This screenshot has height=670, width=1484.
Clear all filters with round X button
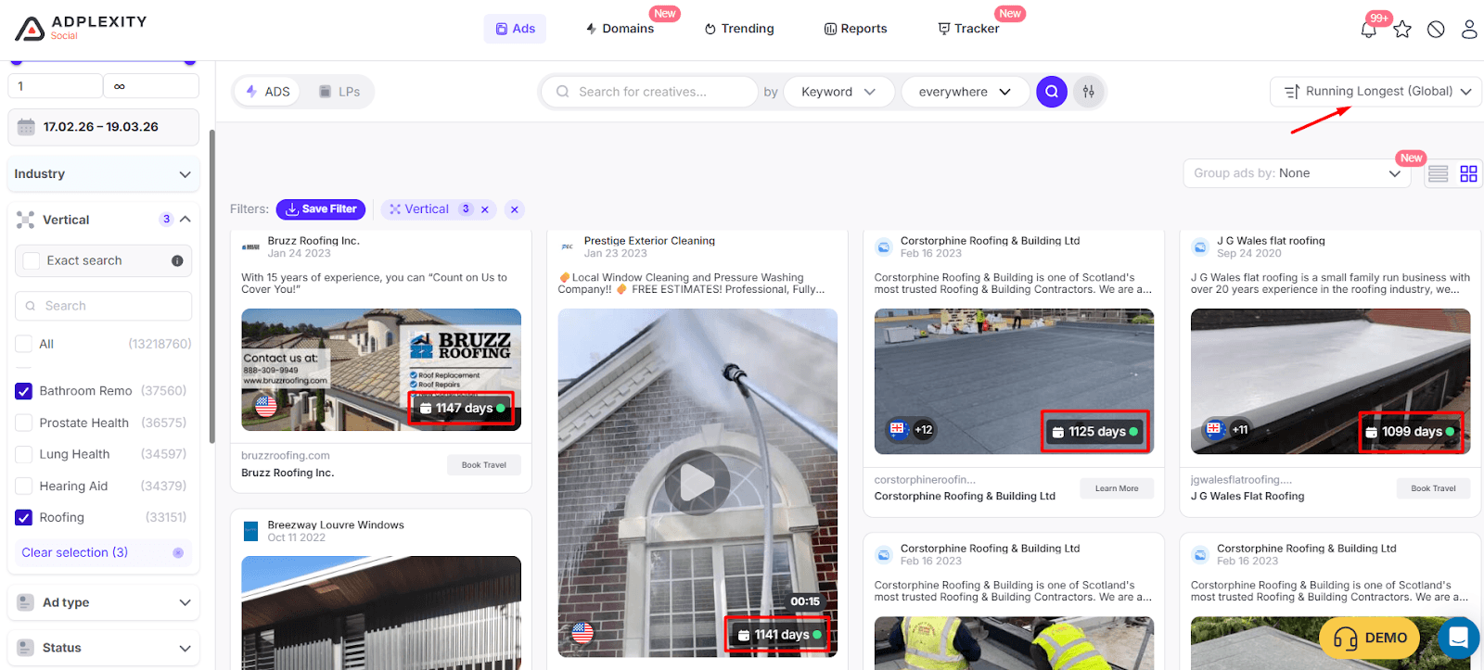(515, 209)
